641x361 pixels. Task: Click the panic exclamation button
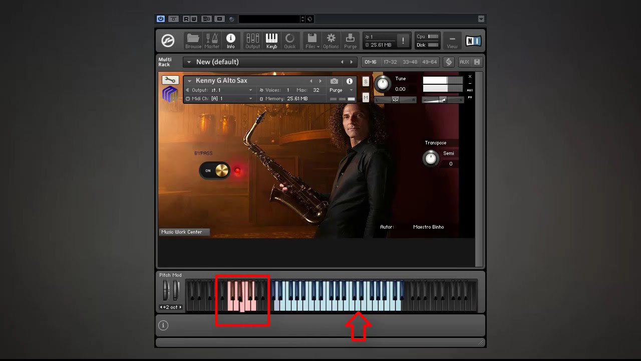coord(403,41)
